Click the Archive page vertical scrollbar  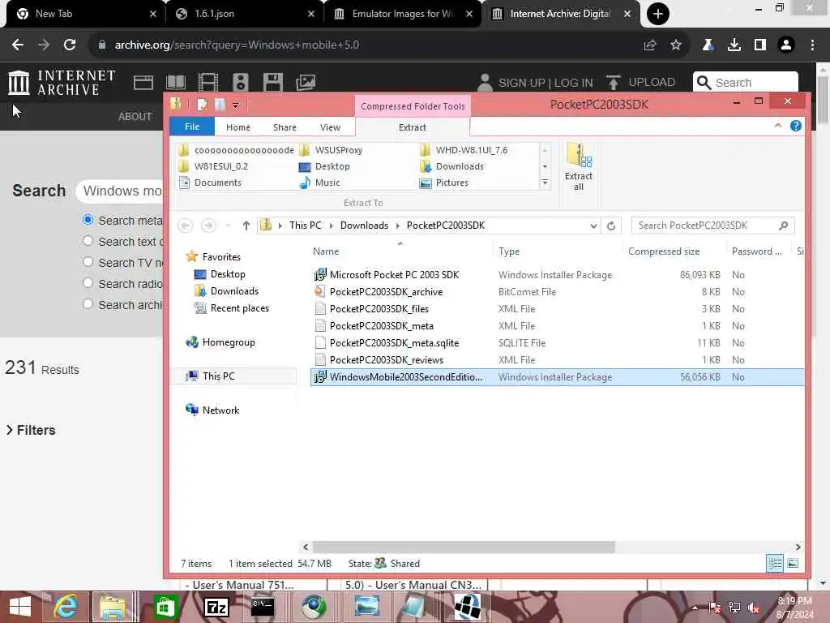pos(823,101)
